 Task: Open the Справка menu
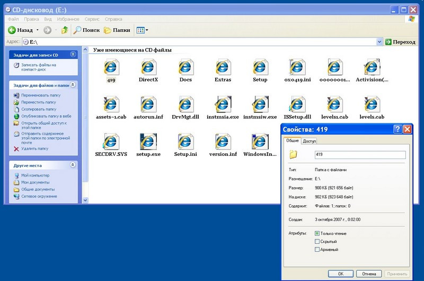point(113,19)
